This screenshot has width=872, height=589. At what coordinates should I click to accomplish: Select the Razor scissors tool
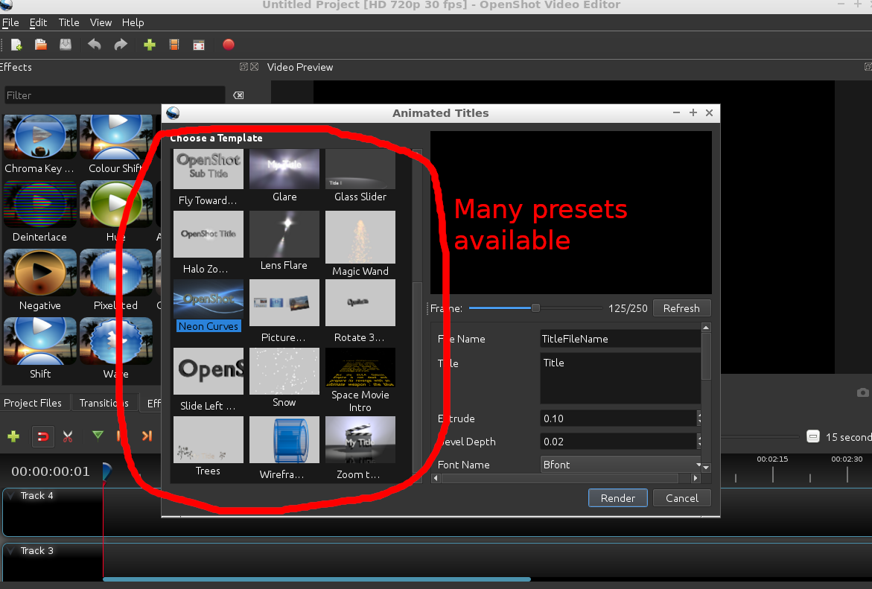(68, 436)
